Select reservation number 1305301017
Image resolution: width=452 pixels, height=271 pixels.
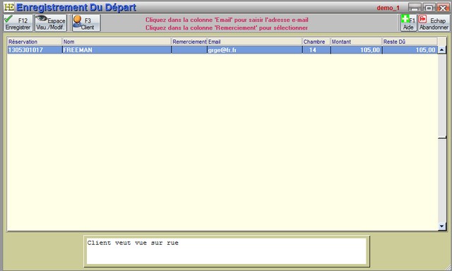tap(35, 50)
